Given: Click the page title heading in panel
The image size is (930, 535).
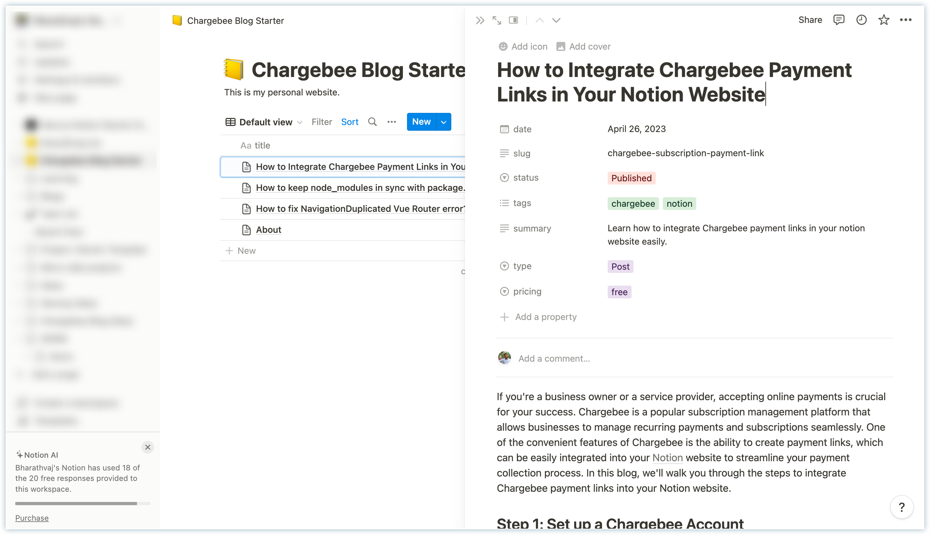Looking at the screenshot, I should tap(674, 82).
